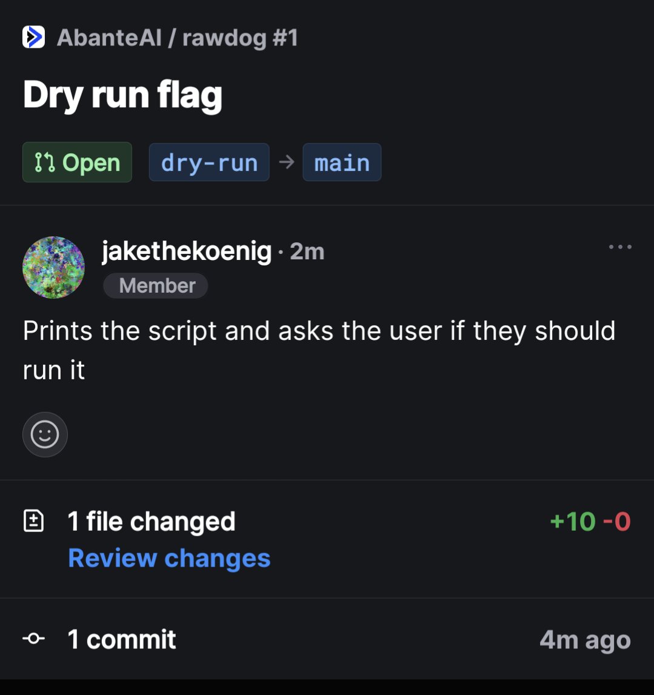This screenshot has height=695, width=654.
Task: Click the commit node icon
Action: coord(34,639)
